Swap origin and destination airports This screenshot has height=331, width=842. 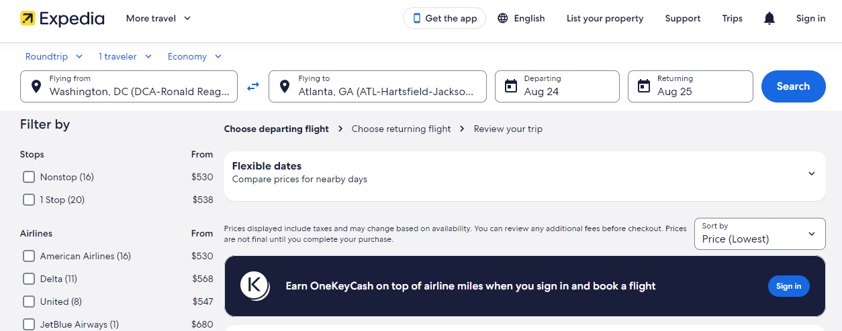(253, 86)
